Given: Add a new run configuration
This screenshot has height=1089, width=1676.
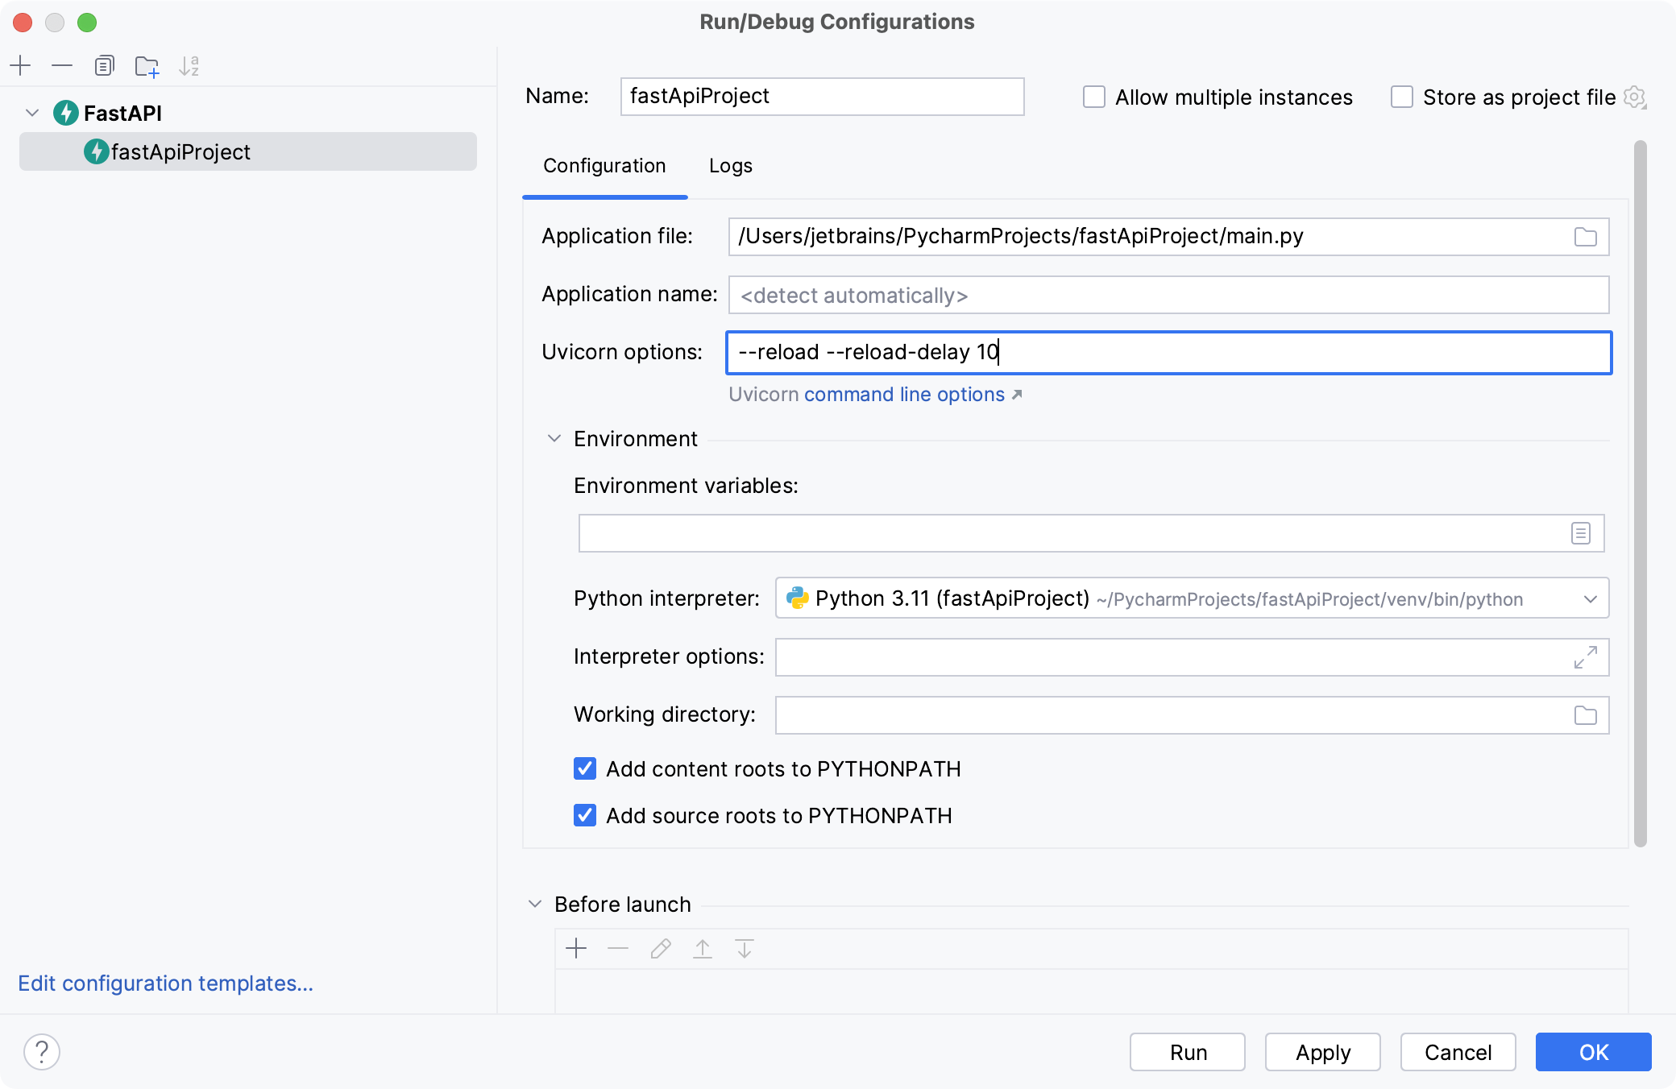Looking at the screenshot, I should pyautogui.click(x=21, y=65).
